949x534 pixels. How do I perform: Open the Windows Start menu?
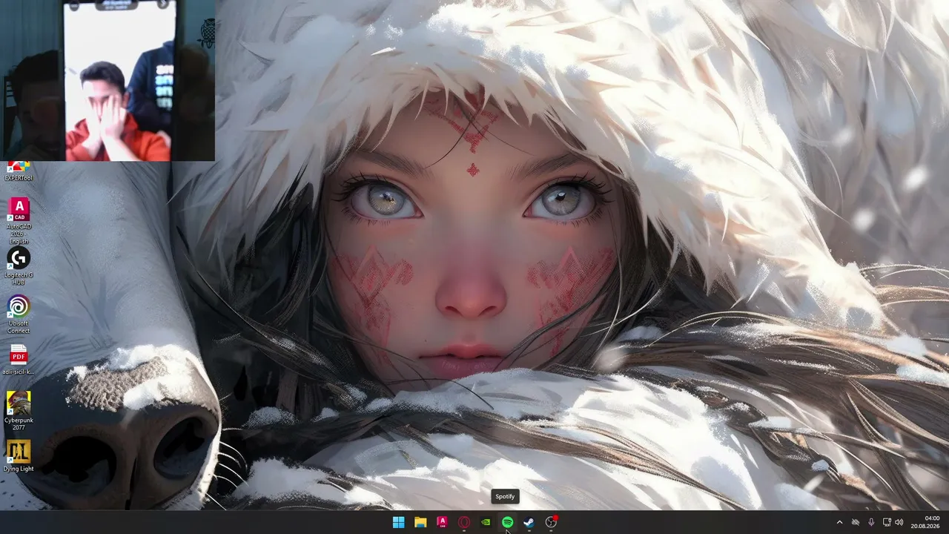[x=398, y=522]
